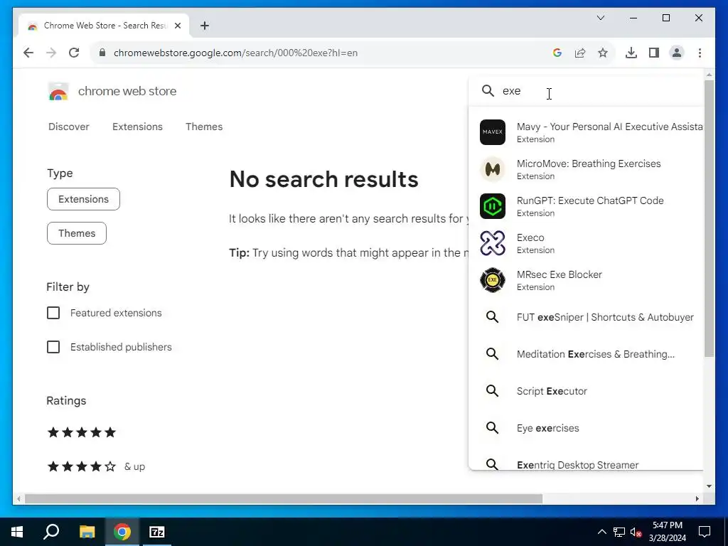
Task: Reload the Chrome Web Store page
Action: (x=74, y=53)
